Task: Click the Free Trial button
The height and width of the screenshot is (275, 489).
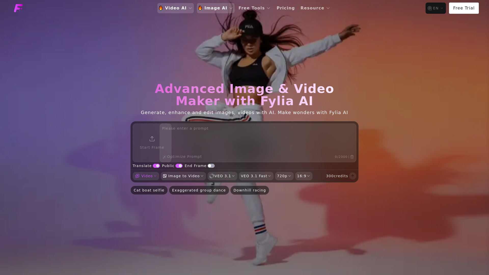Action: point(464,8)
